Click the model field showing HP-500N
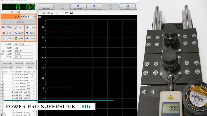 (23, 44)
